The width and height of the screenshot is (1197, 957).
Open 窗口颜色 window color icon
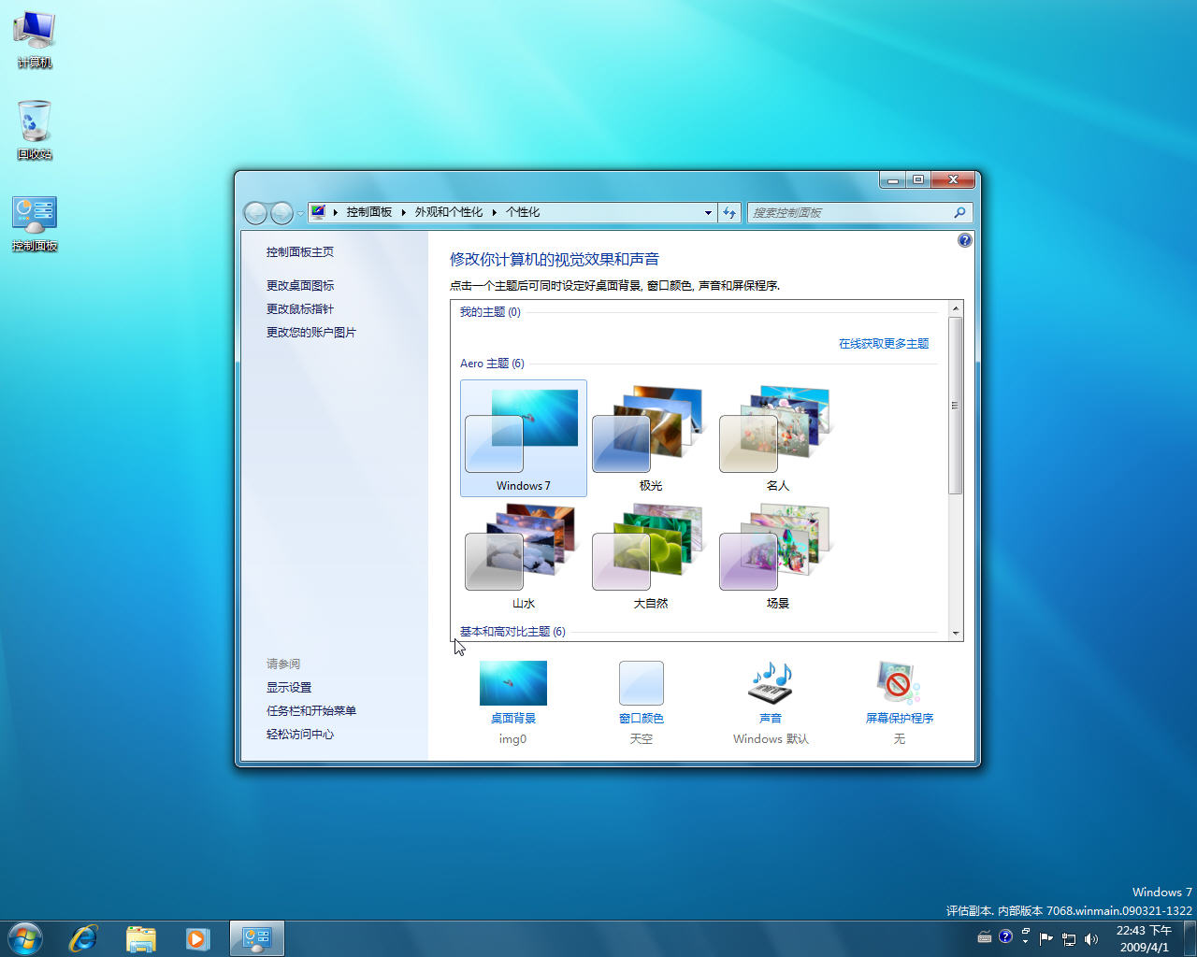tap(642, 683)
